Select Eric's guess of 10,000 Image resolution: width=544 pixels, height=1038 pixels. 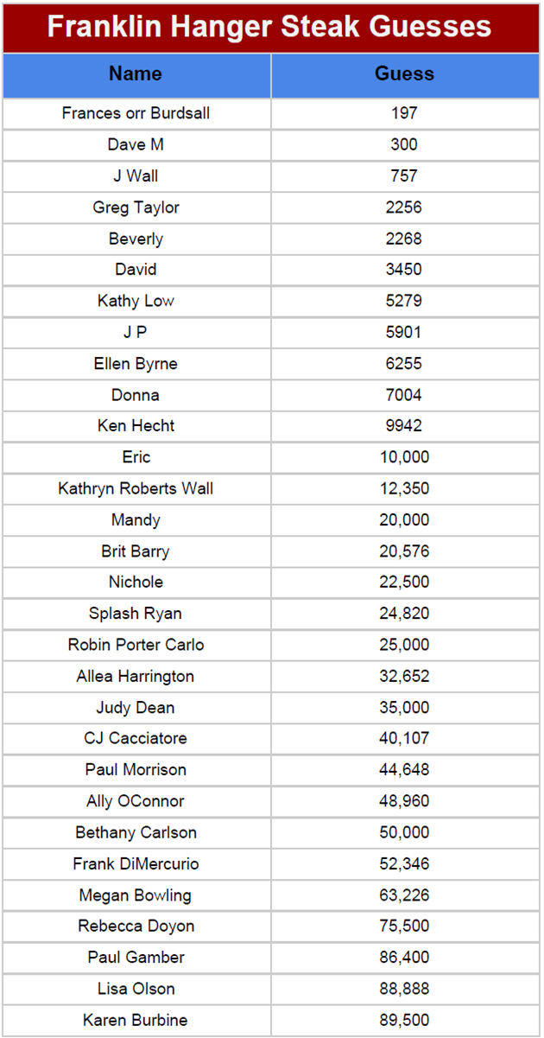pyautogui.click(x=404, y=457)
